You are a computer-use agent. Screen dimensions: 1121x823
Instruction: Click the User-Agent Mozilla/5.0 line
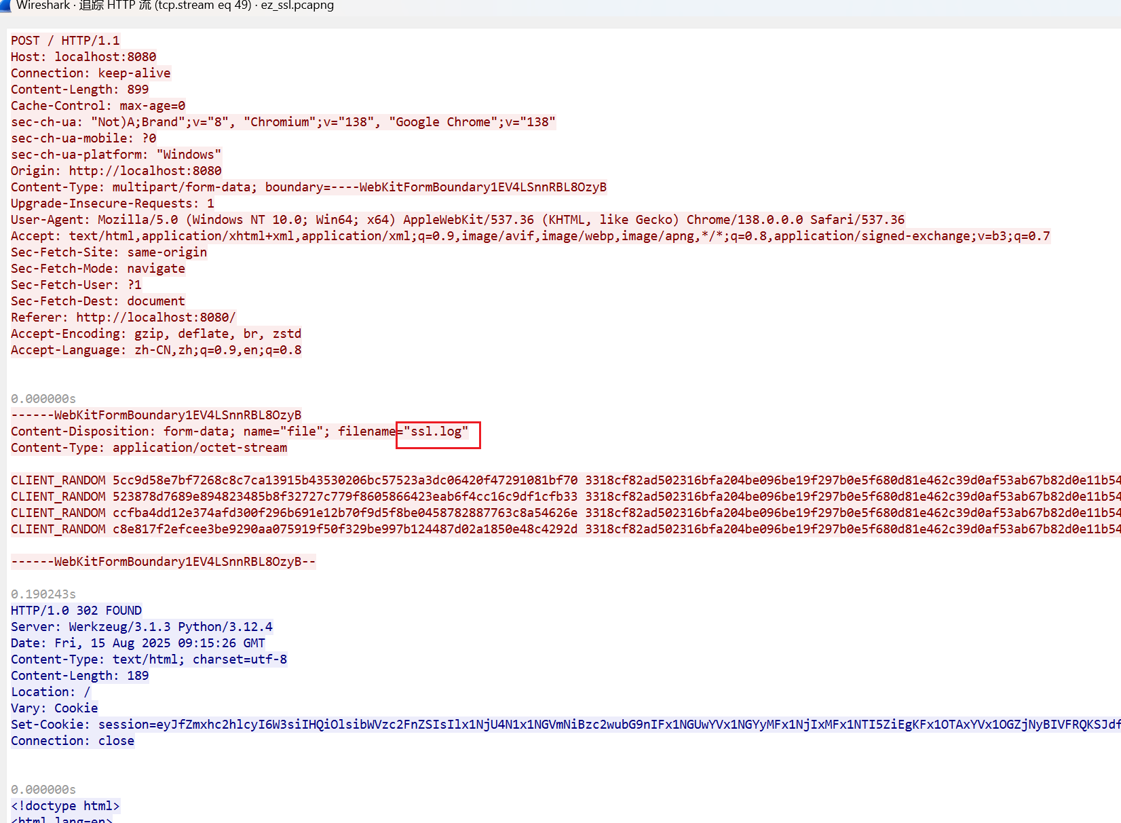coord(457,220)
